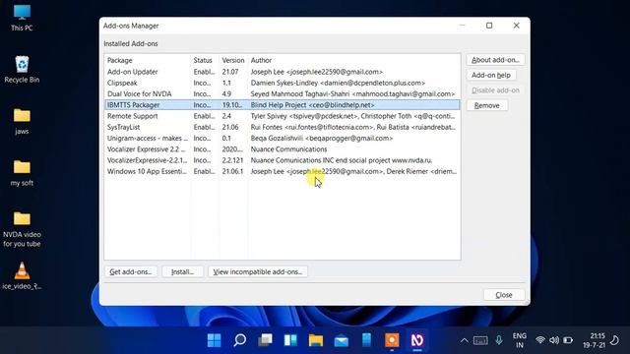Open touch keyboard tray icon
This screenshot has width=630, height=354.
[x=480, y=341]
